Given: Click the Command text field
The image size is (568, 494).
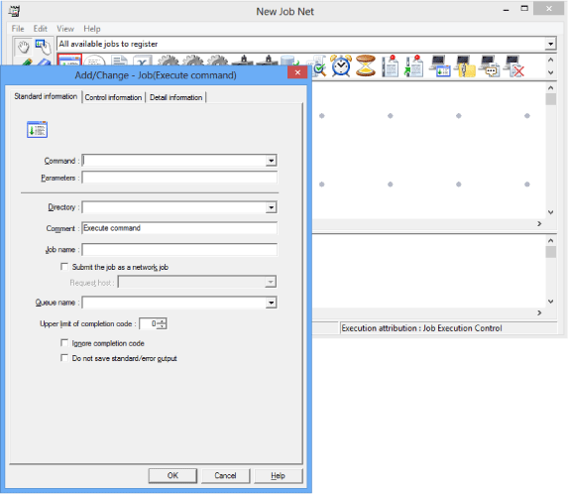Looking at the screenshot, I should pyautogui.click(x=174, y=161).
